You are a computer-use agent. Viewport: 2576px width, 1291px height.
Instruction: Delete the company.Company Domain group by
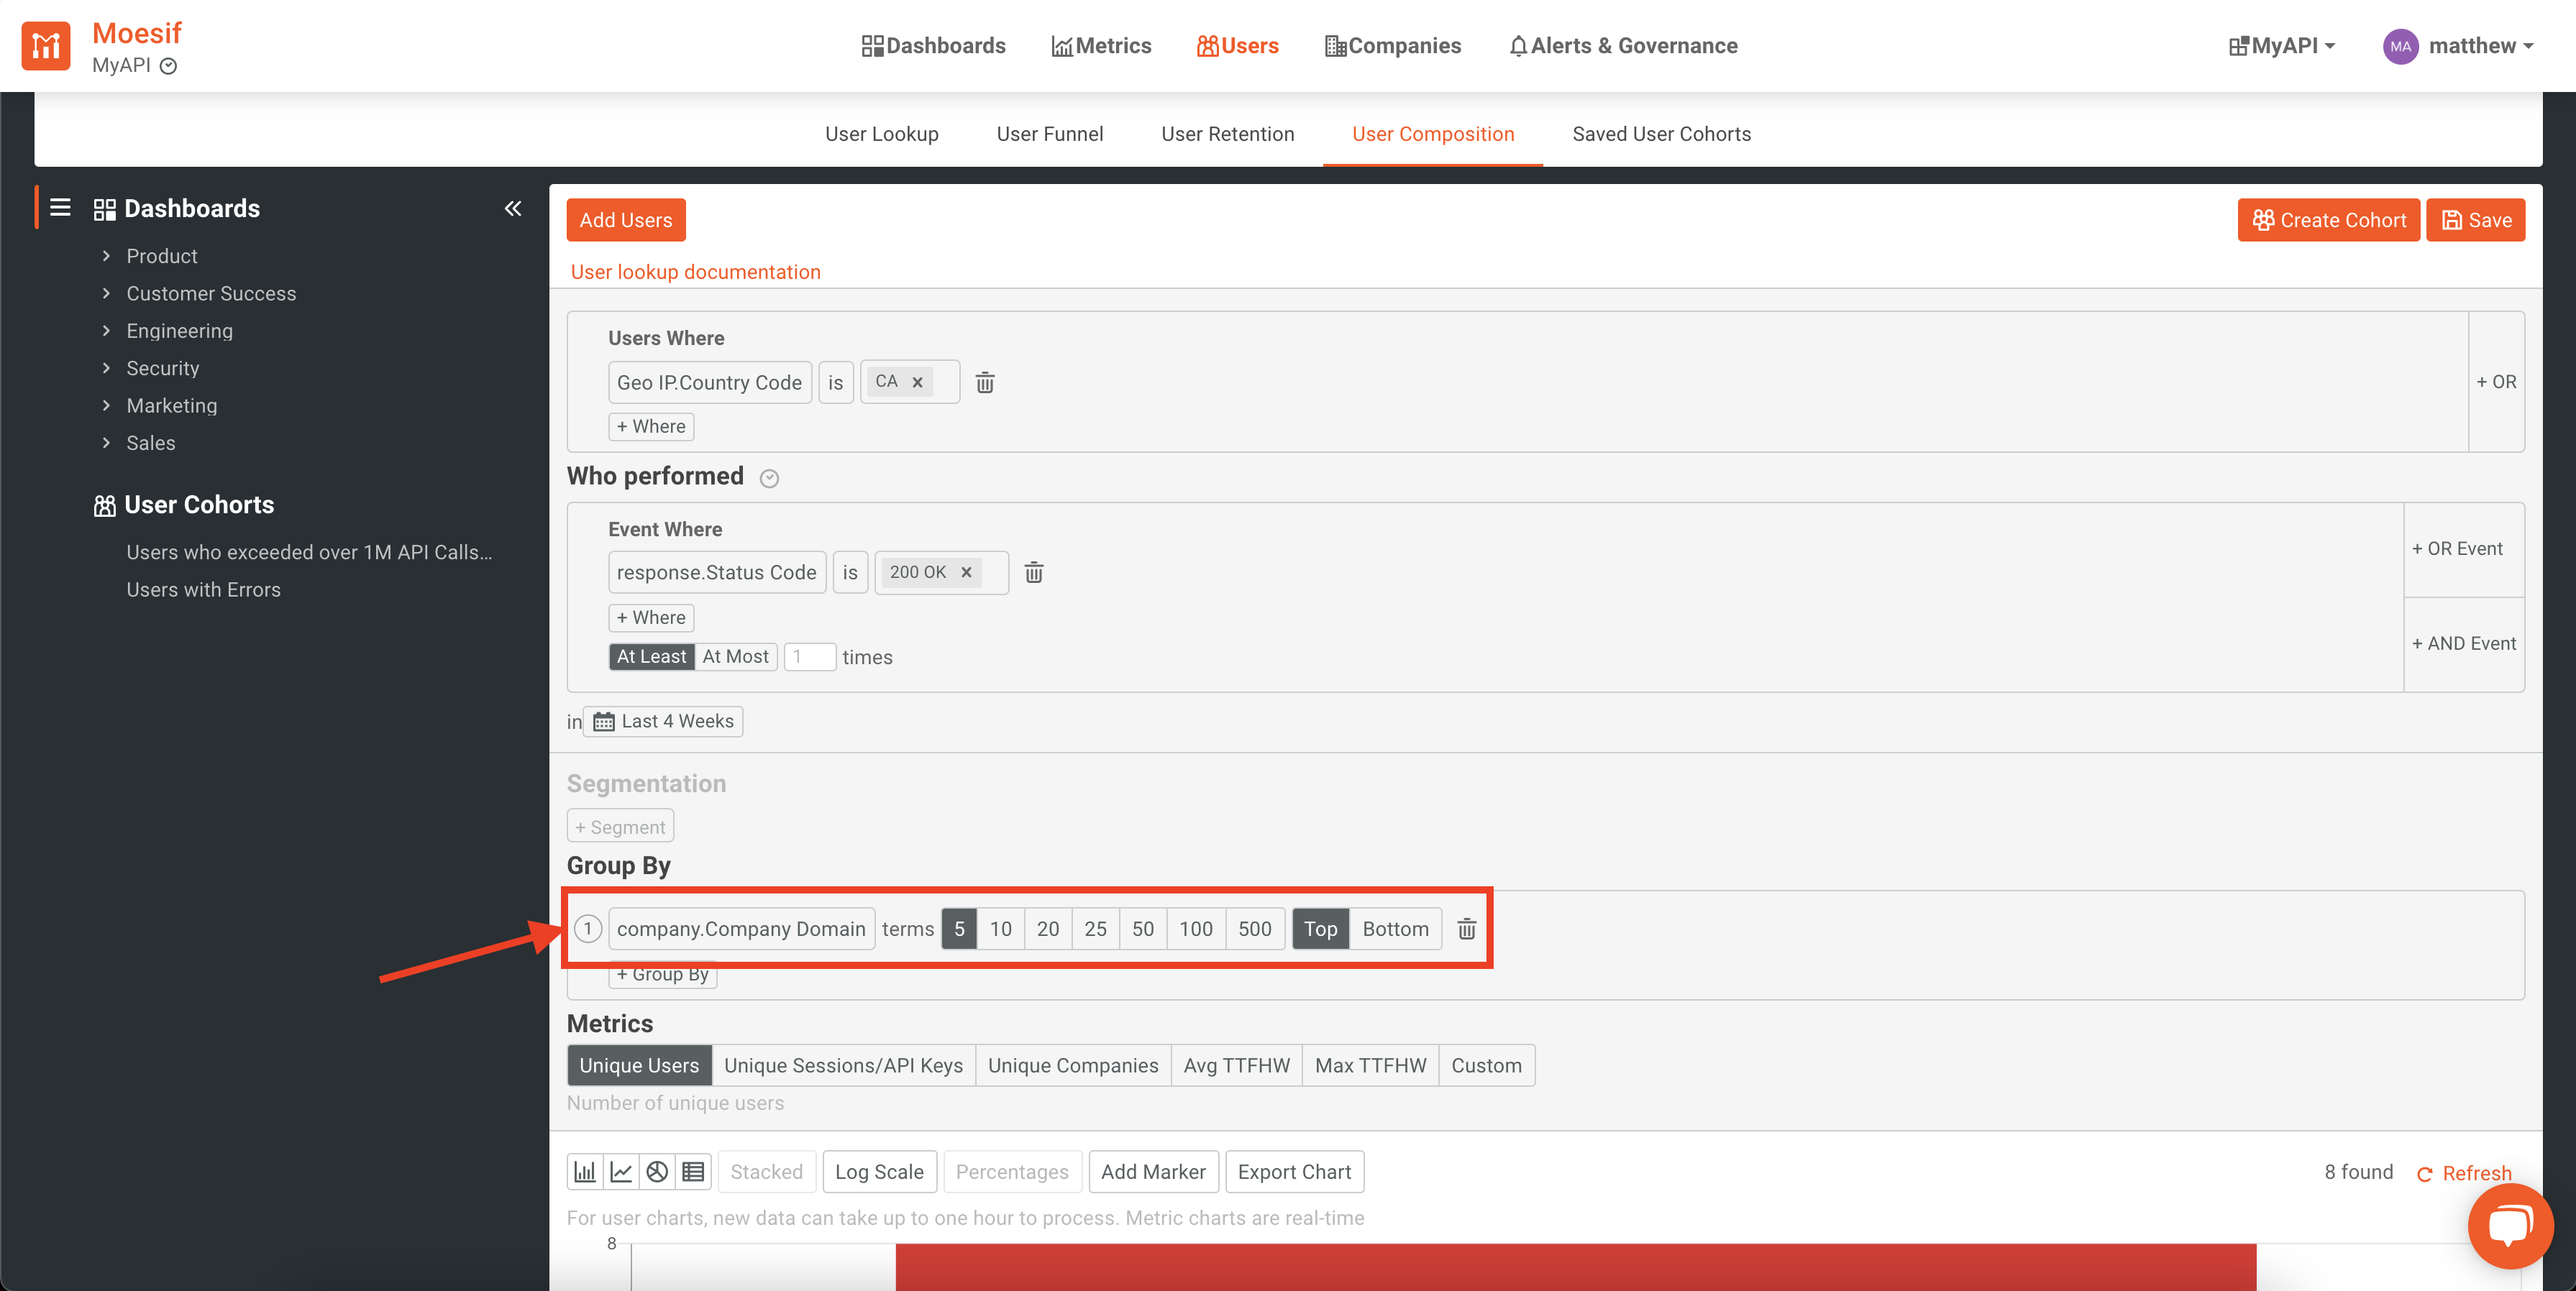point(1466,929)
